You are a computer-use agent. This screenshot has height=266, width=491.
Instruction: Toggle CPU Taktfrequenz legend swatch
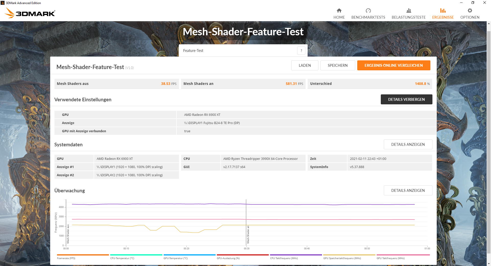pos(296,255)
